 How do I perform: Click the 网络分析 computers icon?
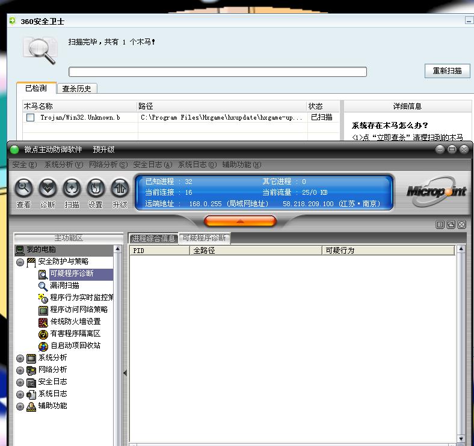31,370
